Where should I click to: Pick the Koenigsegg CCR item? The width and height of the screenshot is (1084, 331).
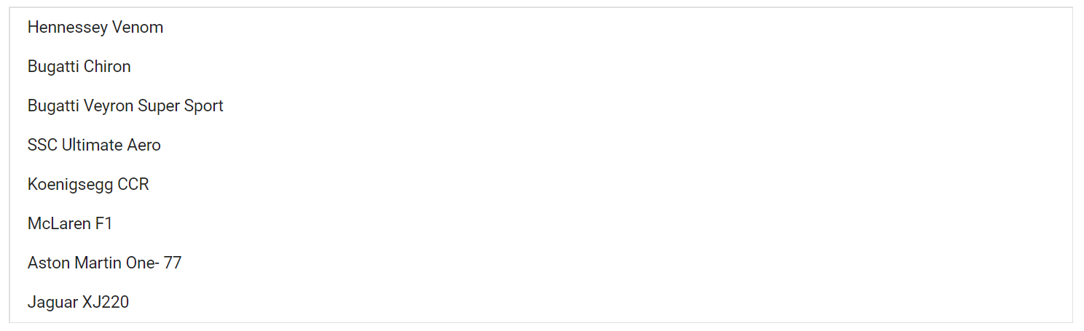point(541,185)
